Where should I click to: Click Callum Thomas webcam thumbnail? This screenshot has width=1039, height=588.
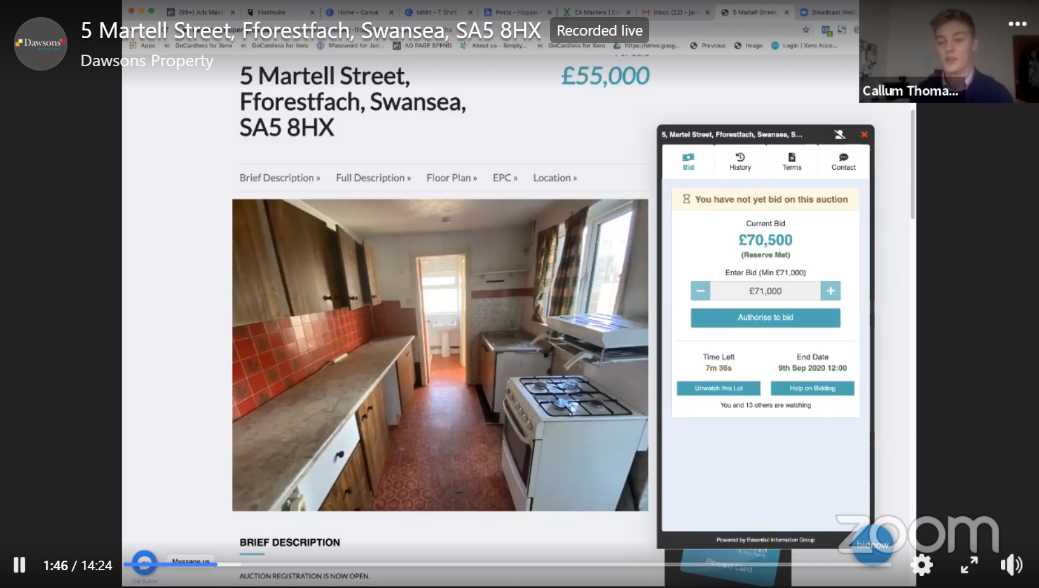click(949, 51)
